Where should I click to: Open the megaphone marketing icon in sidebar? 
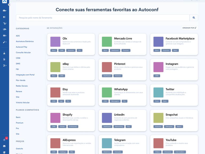(4, 17)
